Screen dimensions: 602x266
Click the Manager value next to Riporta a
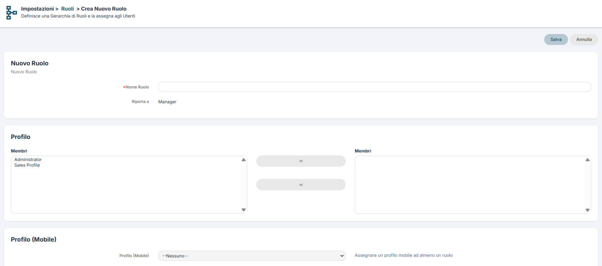click(167, 102)
